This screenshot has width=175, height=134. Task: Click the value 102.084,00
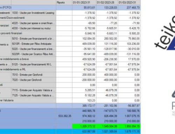(89, 38)
